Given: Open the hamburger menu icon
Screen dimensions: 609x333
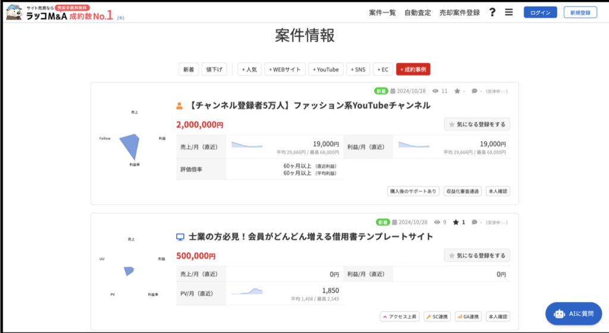Looking at the screenshot, I should point(508,12).
